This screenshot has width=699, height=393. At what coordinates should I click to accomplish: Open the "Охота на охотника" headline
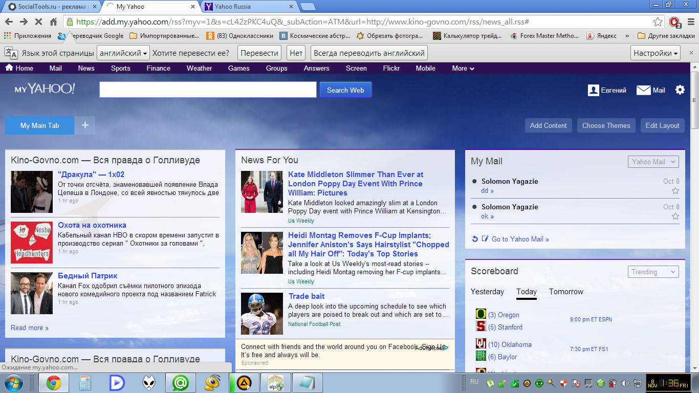tap(92, 225)
